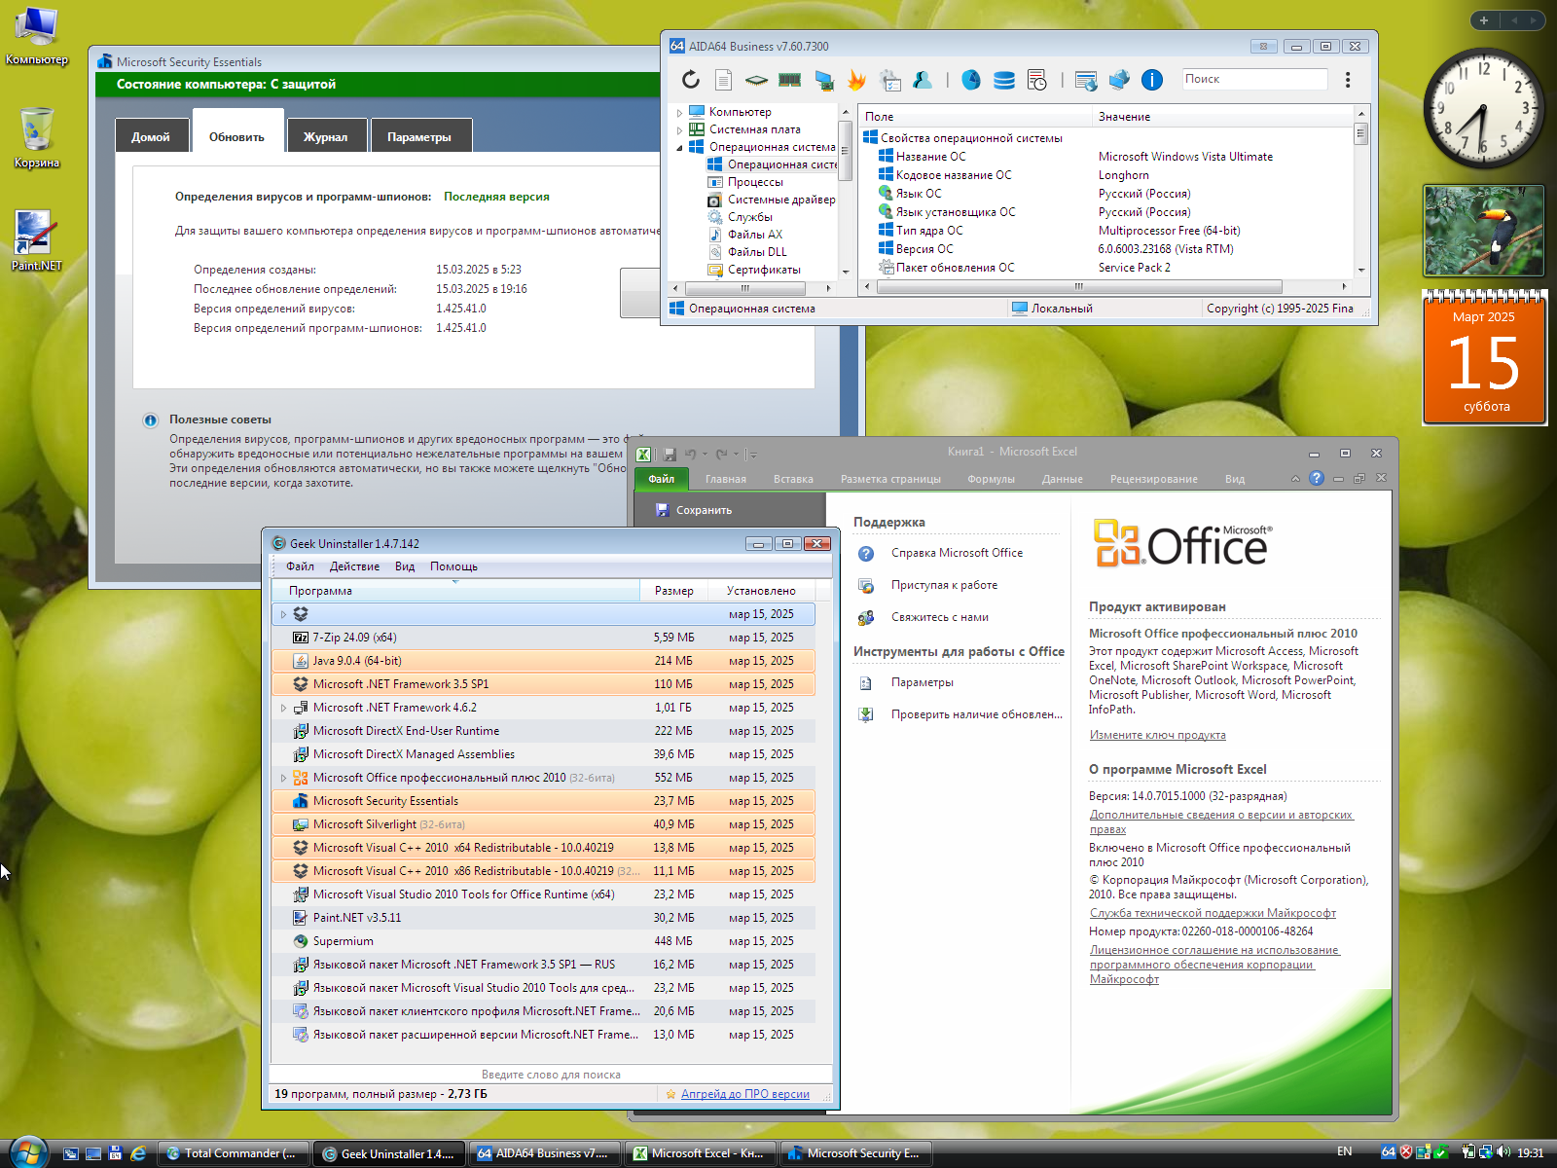Click the CPU chip icon in the AIDA64 toolbar

(x=756, y=80)
